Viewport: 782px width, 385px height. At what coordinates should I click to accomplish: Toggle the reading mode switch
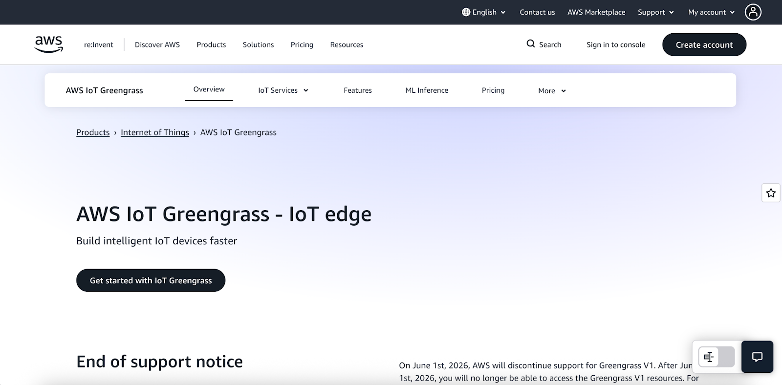click(717, 357)
